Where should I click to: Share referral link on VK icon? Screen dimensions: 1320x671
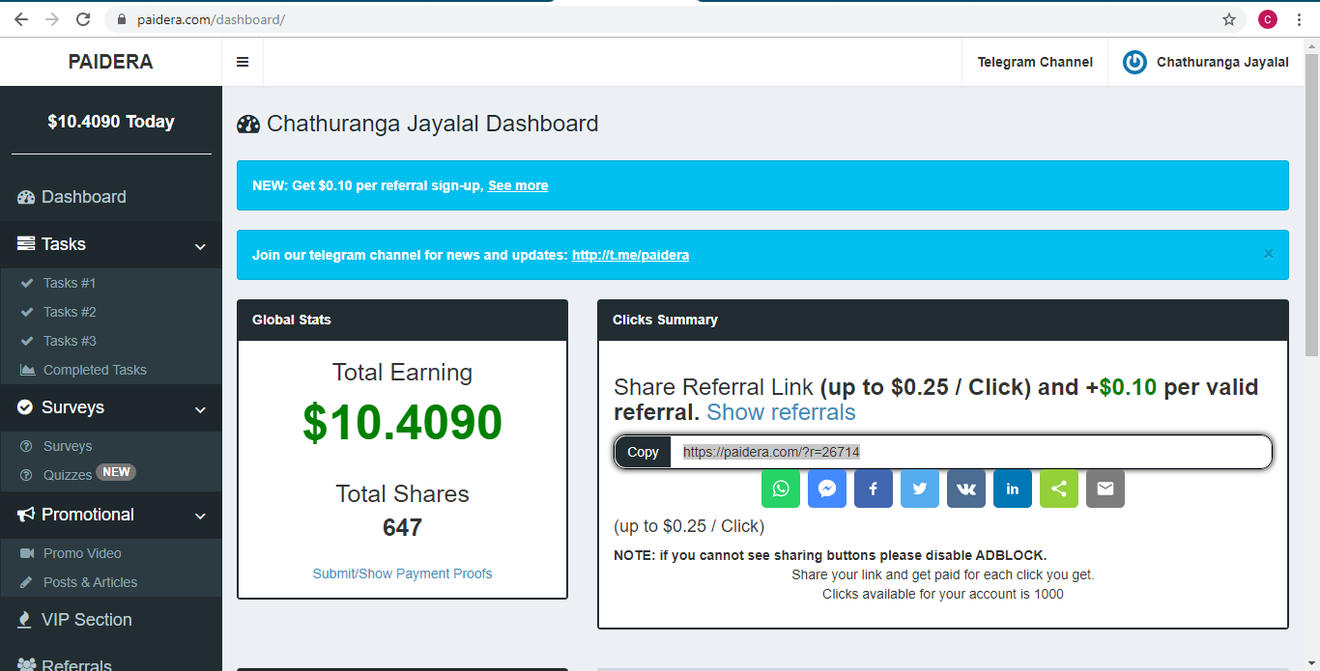click(x=966, y=489)
